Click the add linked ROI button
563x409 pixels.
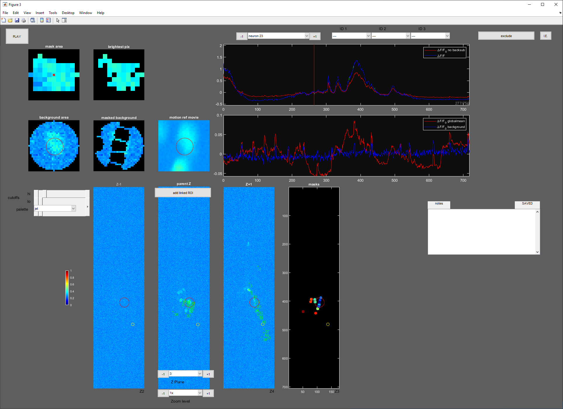[183, 193]
